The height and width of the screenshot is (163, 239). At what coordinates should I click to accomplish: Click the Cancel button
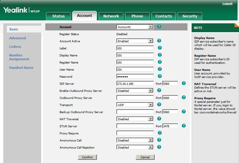point(145,157)
